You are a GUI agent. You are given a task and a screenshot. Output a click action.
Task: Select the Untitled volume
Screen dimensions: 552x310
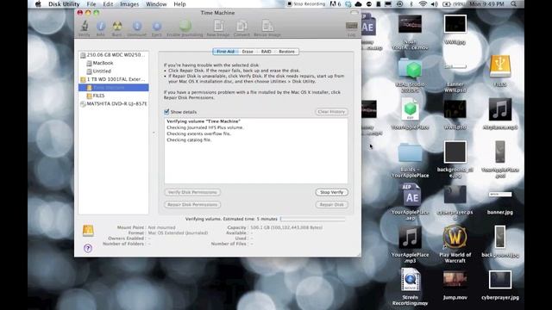pos(113,71)
